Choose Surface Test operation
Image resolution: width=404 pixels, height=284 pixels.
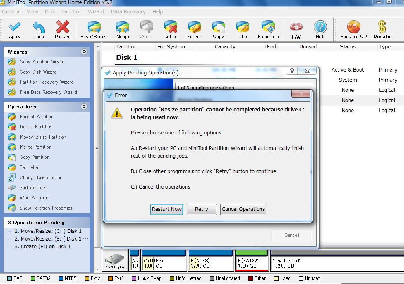click(x=33, y=188)
